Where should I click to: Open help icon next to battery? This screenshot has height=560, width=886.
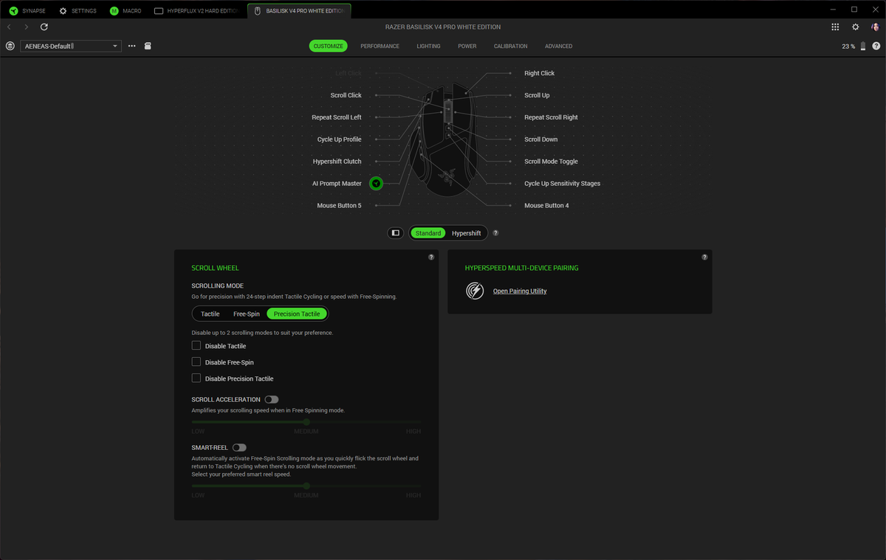point(876,46)
